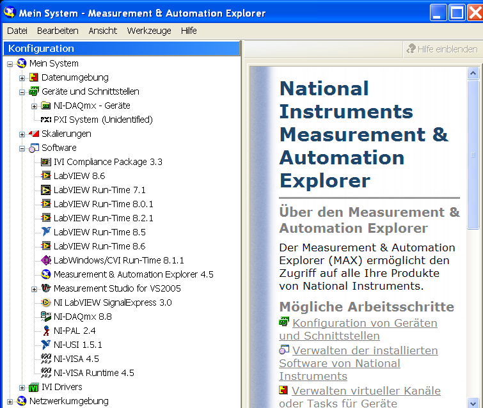
Task: Click the Hilfe einblenden button
Action: point(441,49)
